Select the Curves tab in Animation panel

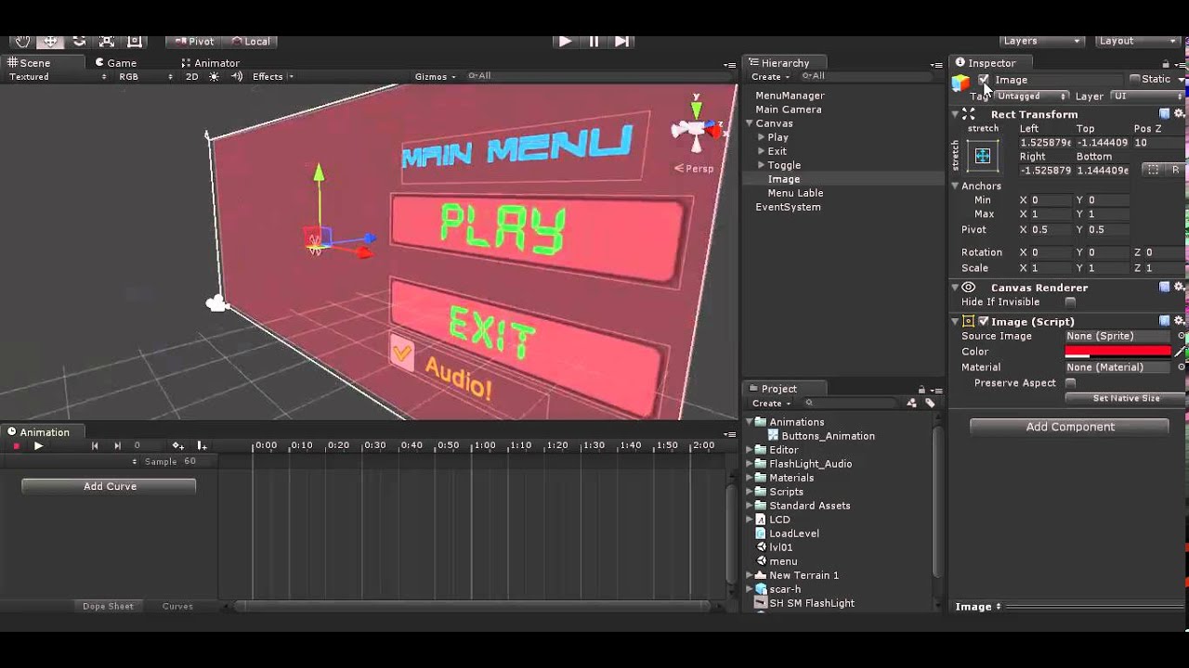177,607
